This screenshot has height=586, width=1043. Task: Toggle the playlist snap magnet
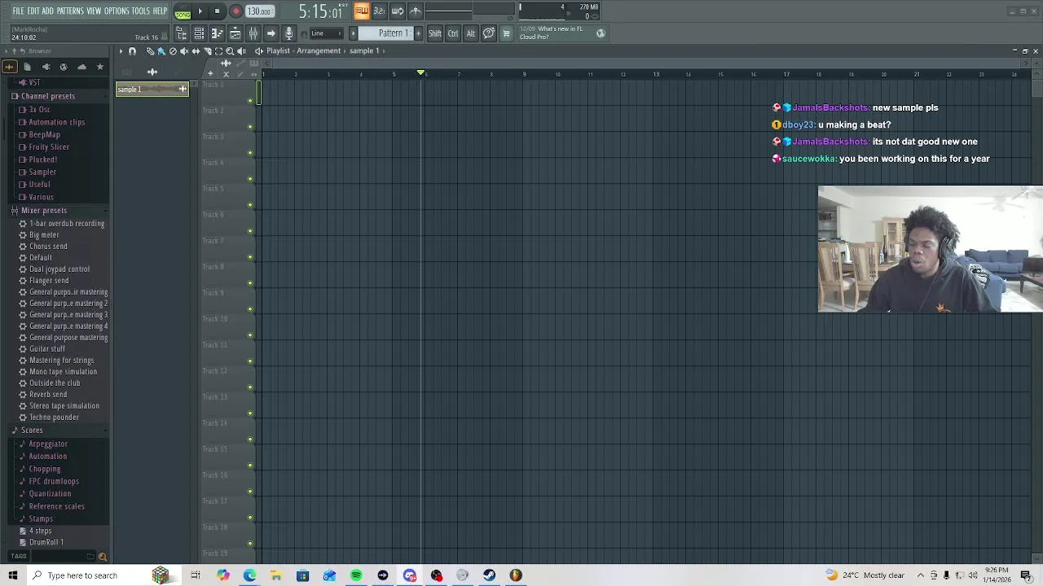click(132, 50)
